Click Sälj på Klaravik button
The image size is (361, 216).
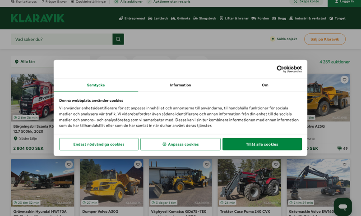click(324, 39)
